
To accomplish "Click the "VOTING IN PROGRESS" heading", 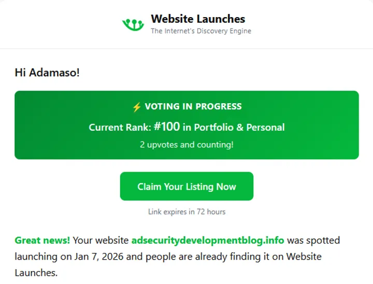I will click(x=193, y=107).
